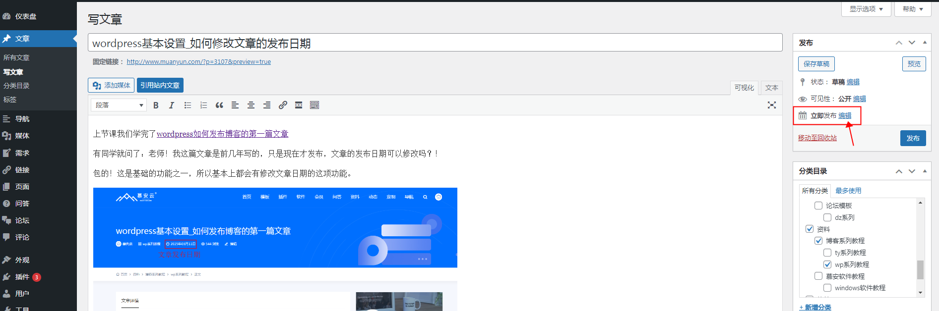Open 媒体 library in sidebar

click(x=38, y=136)
